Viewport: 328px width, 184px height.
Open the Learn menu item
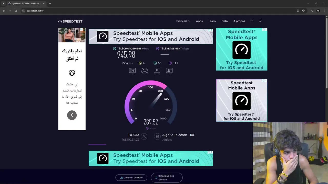coord(212,21)
